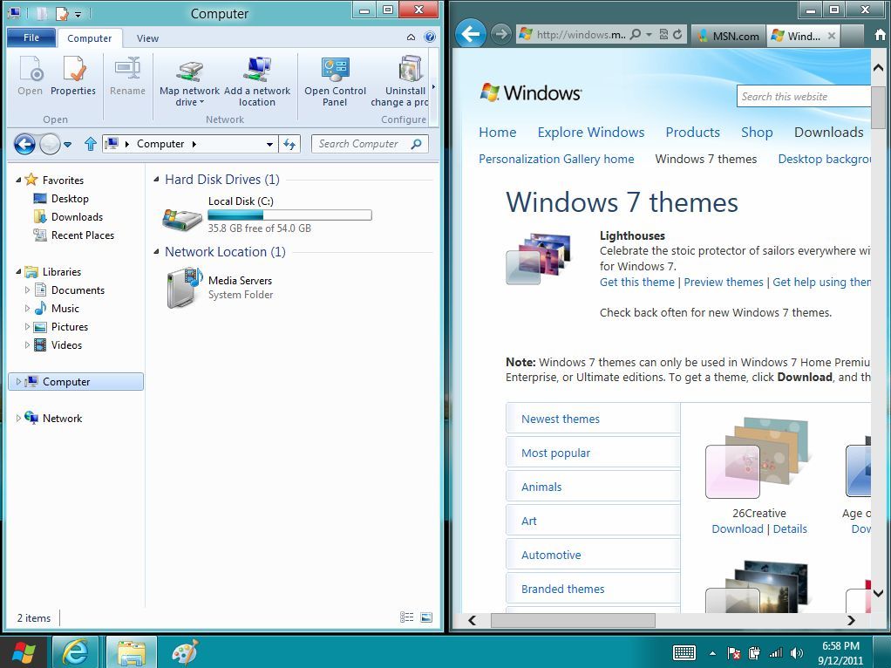Viewport: 891px width, 668px height.
Task: Open Start button on taskbar
Action: coord(24,652)
